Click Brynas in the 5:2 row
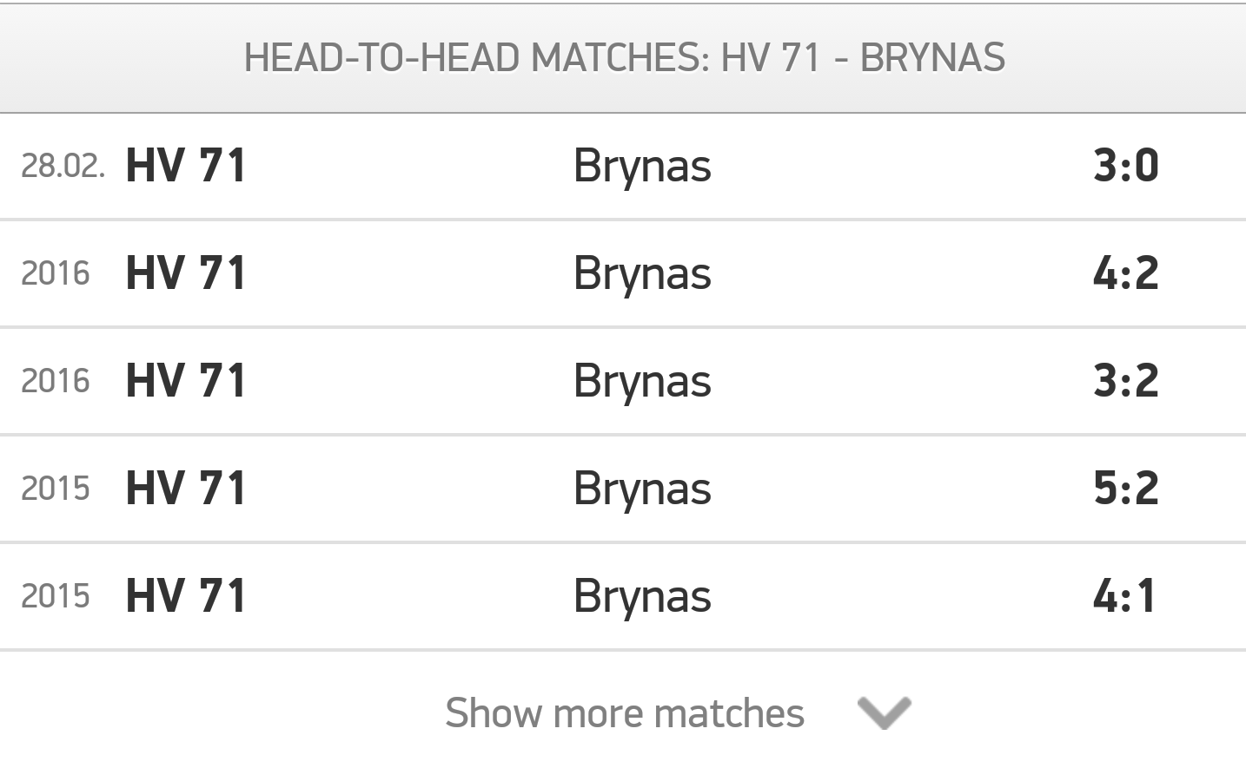Image resolution: width=1246 pixels, height=768 pixels. click(x=642, y=489)
